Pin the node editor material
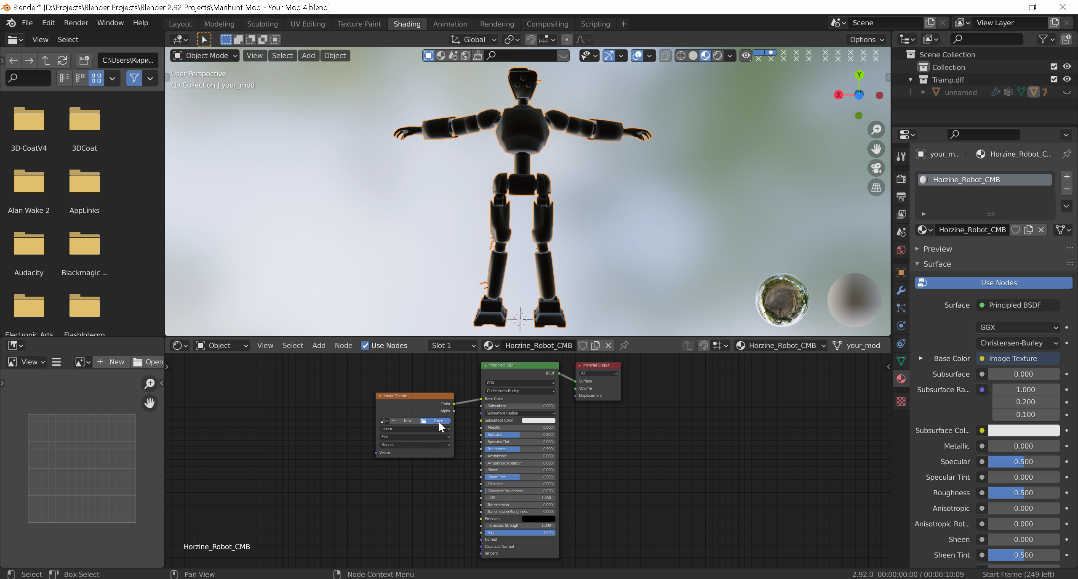This screenshot has width=1078, height=579. point(624,345)
